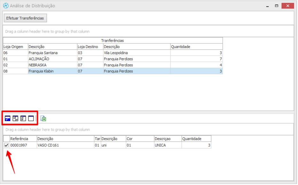Select the VASO CD161 cell

65,145
